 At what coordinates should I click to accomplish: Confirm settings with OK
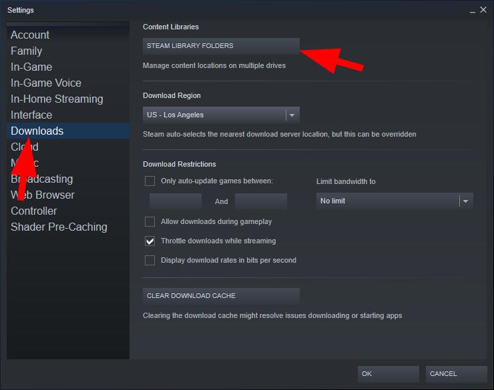point(388,374)
